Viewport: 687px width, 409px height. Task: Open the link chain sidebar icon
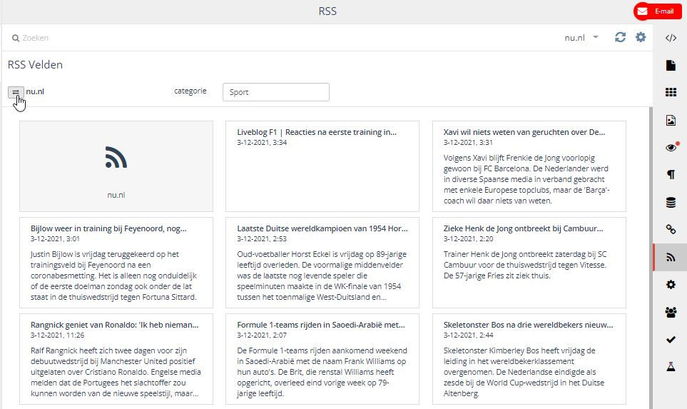[x=670, y=229]
